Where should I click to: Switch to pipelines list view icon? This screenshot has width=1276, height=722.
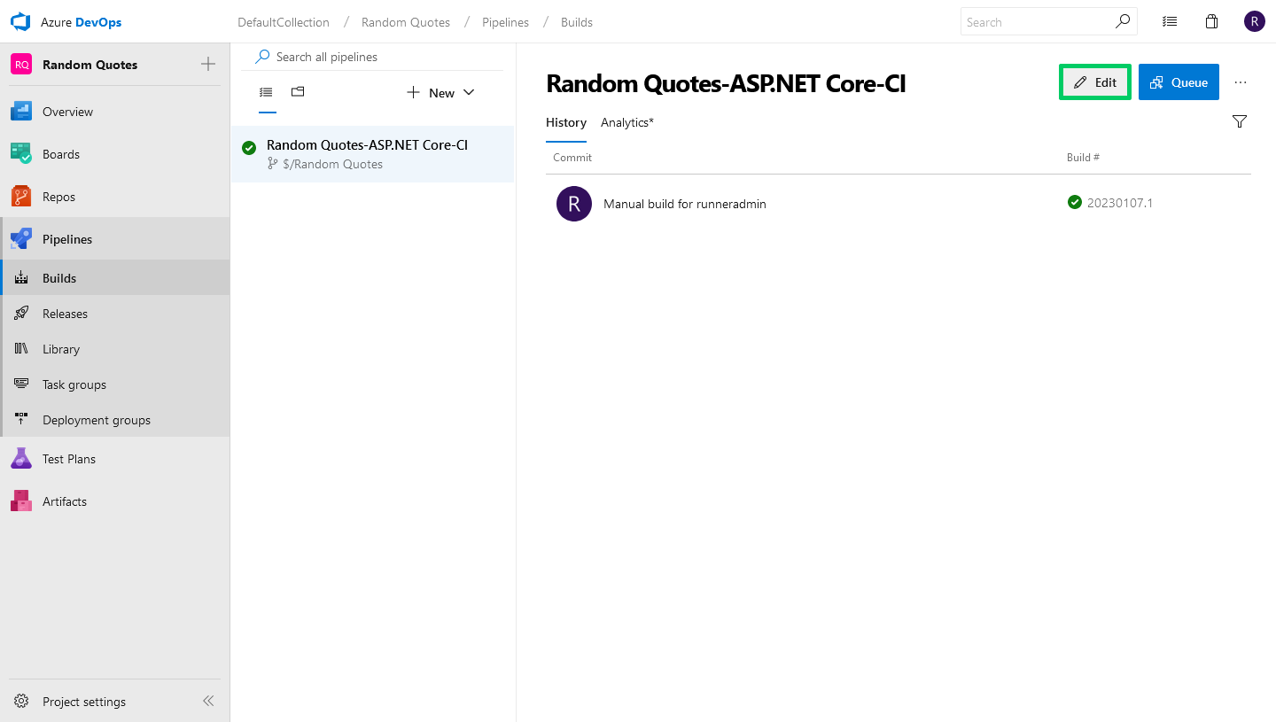pos(266,92)
